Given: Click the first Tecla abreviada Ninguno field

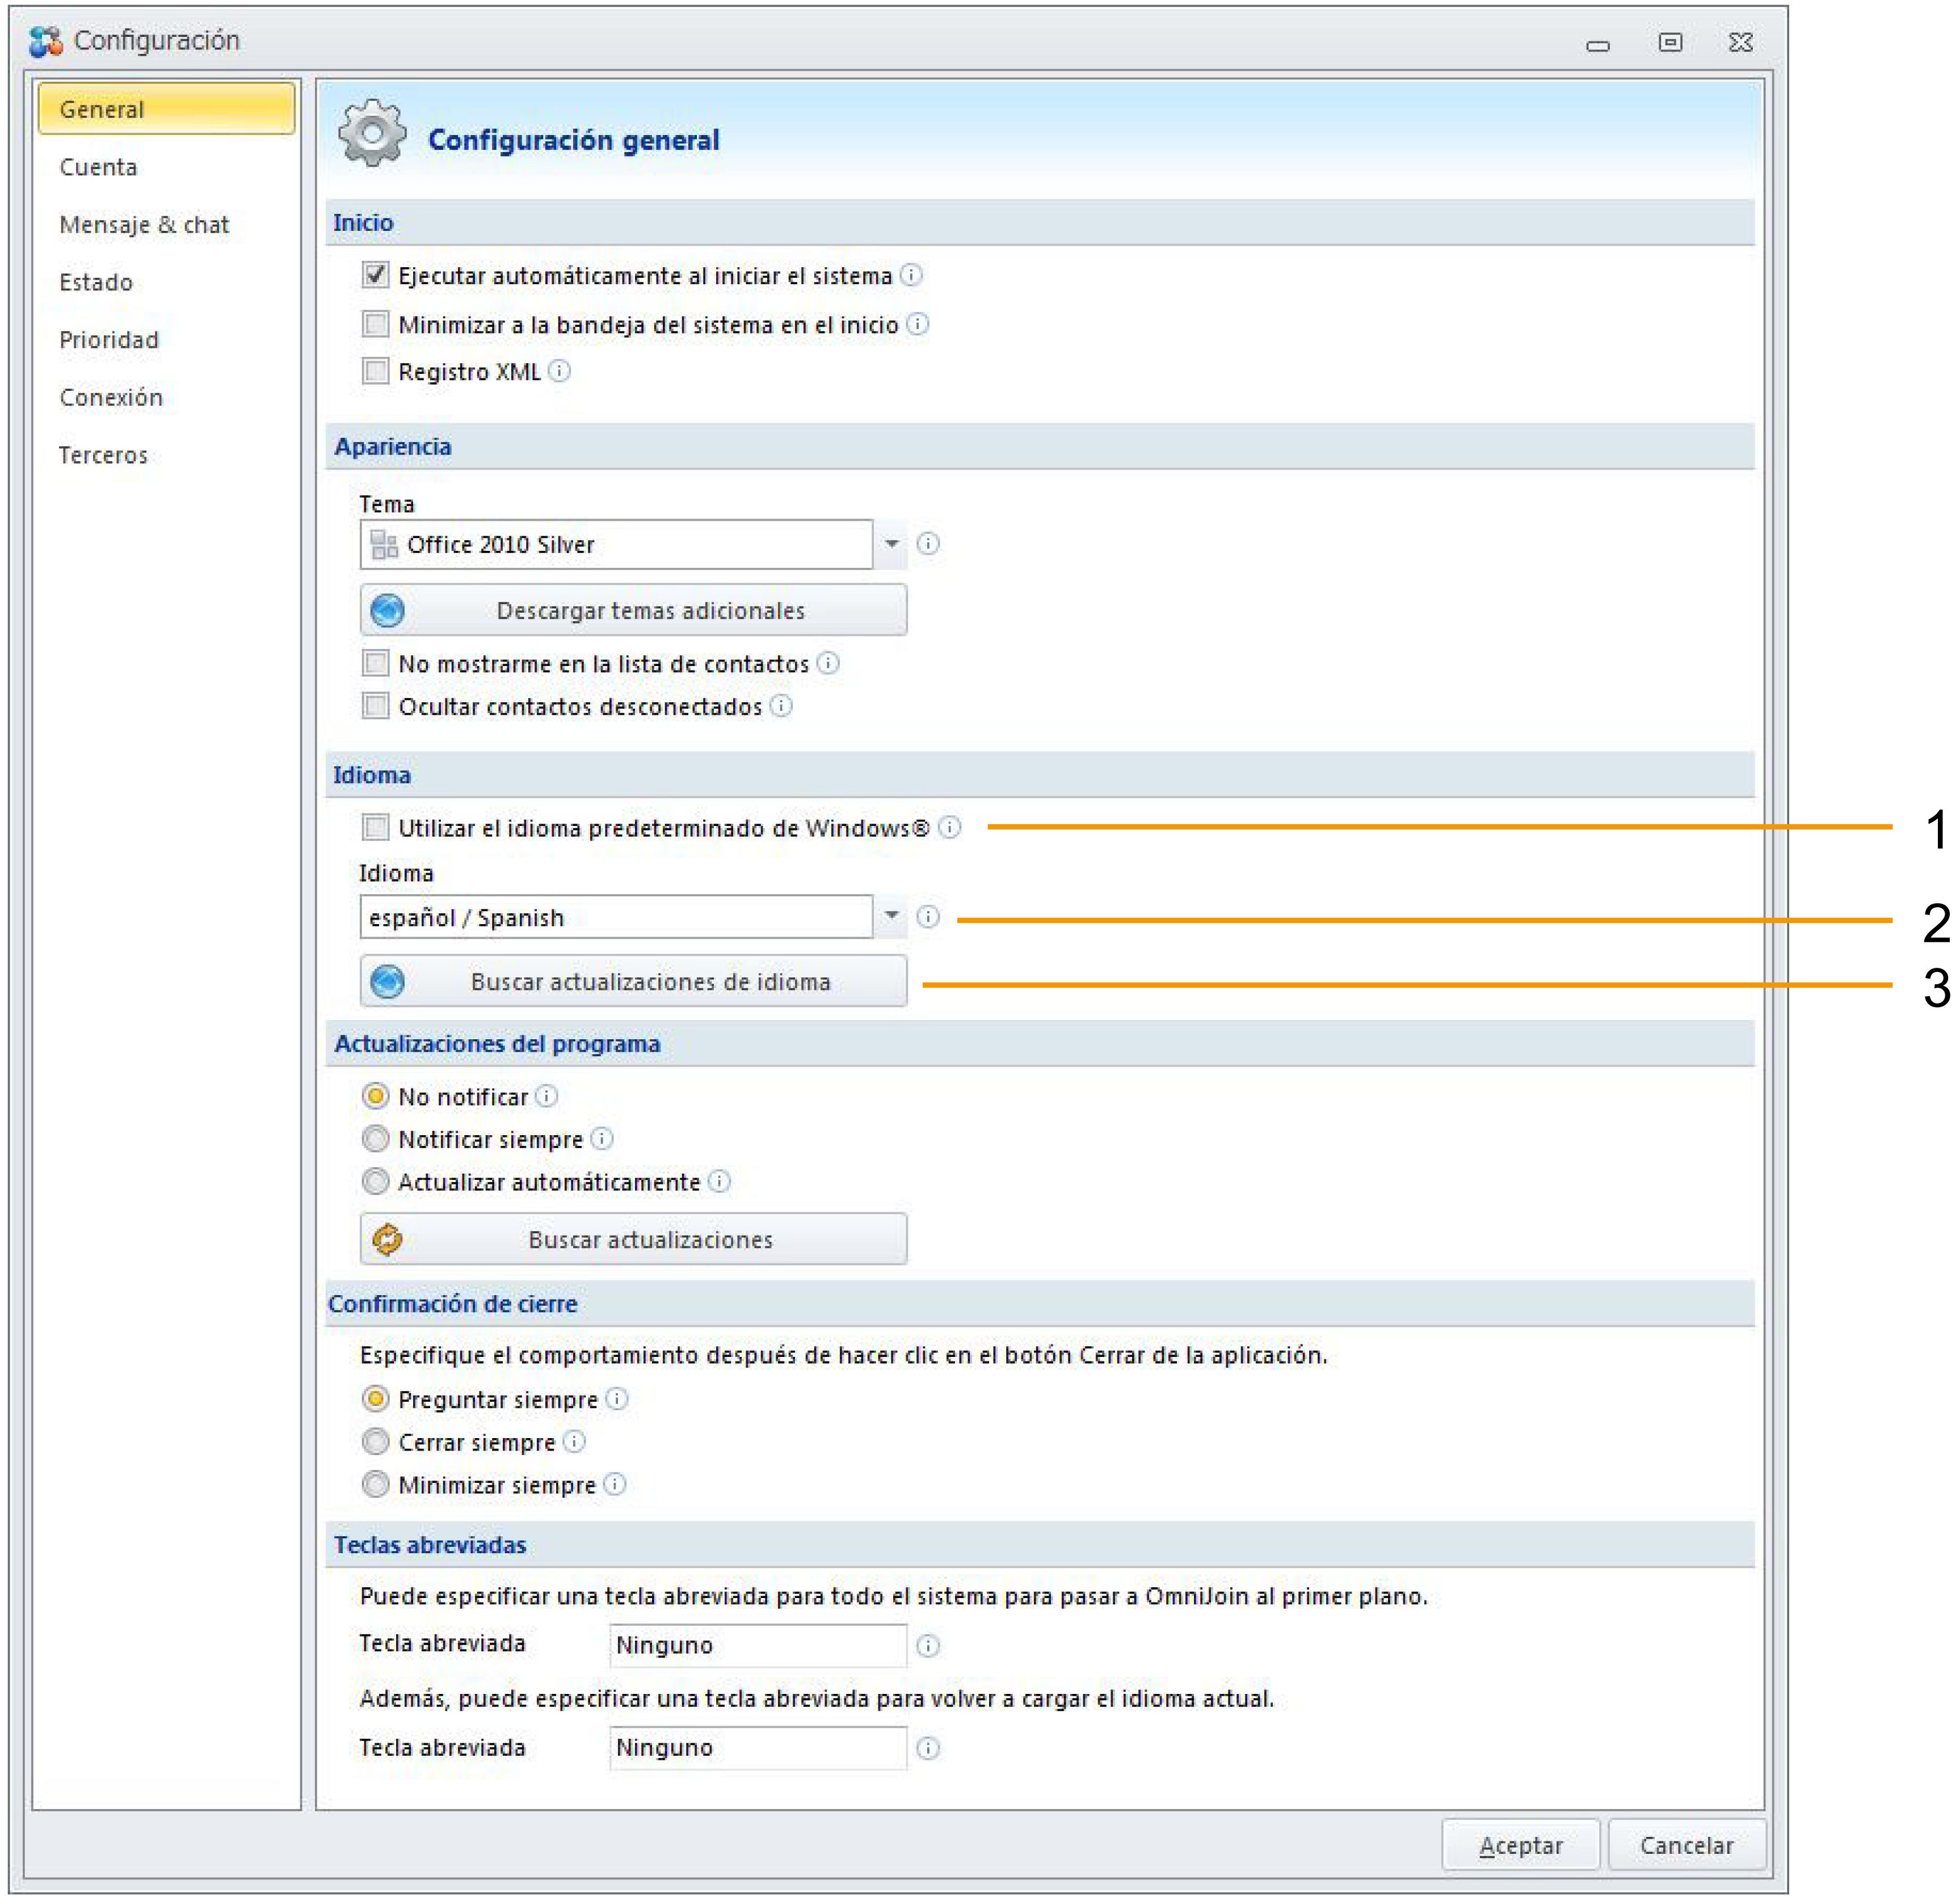Looking at the screenshot, I should coord(758,1645).
